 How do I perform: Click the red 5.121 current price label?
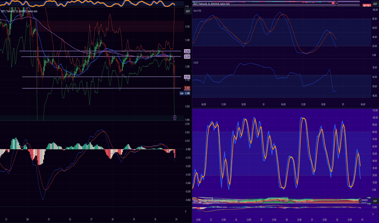187,88
